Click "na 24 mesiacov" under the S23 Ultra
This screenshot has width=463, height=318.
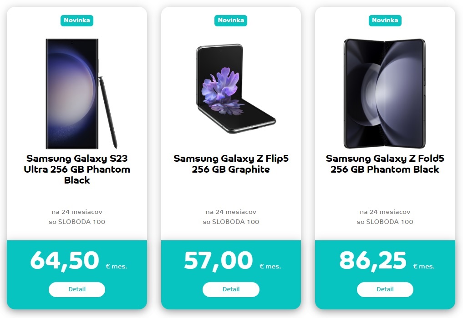(x=77, y=212)
